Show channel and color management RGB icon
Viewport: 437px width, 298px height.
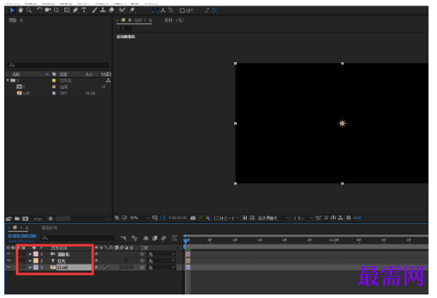pyautogui.click(x=208, y=218)
